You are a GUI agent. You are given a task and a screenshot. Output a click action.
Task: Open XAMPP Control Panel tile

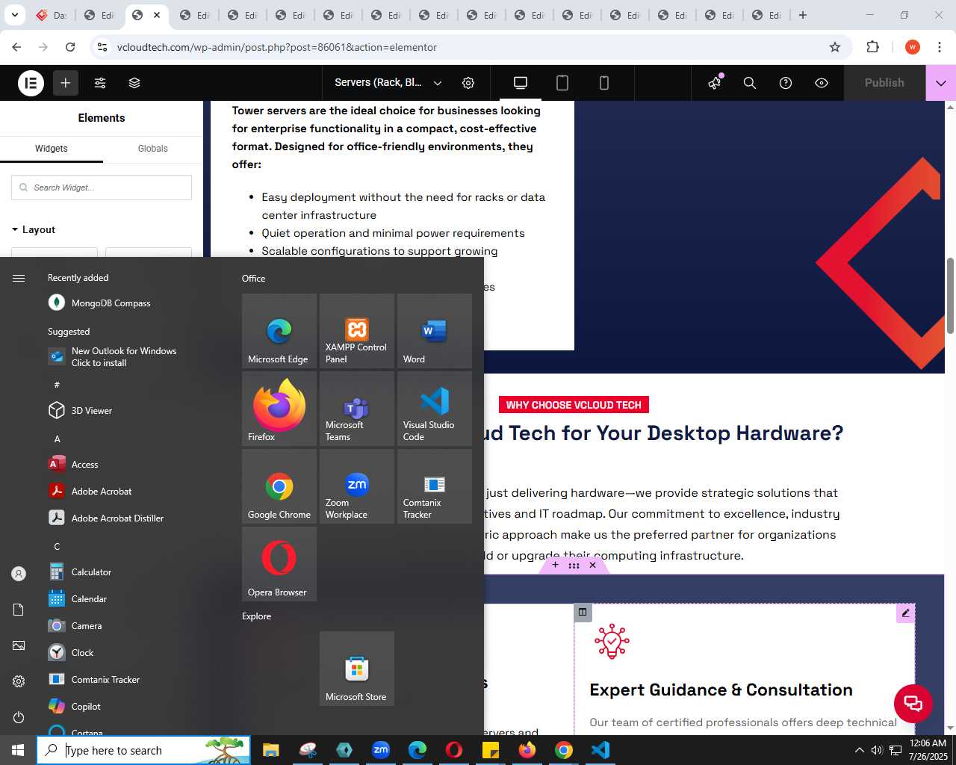357,331
